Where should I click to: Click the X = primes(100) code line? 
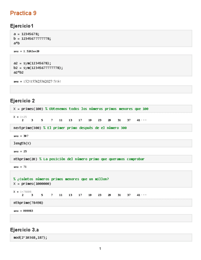28,109
